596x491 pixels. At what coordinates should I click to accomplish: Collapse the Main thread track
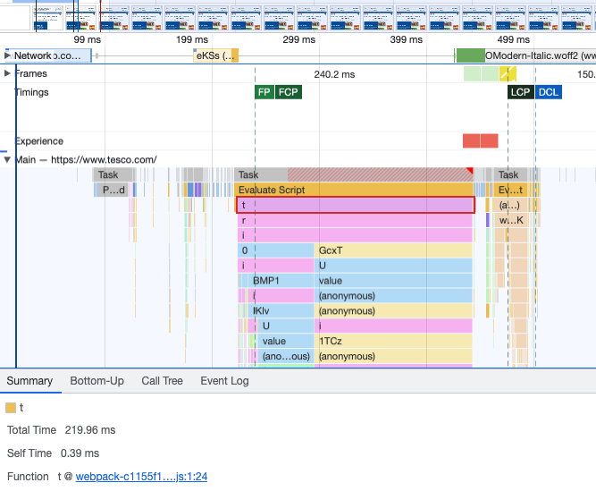[x=8, y=160]
